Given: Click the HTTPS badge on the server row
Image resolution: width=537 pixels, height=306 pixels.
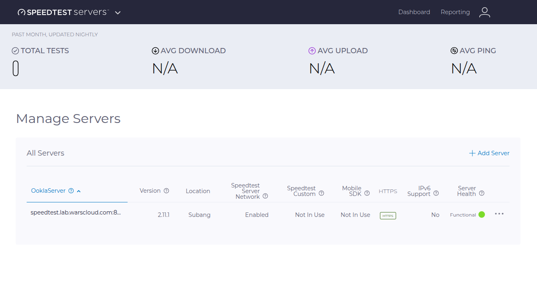Looking at the screenshot, I should (x=388, y=215).
